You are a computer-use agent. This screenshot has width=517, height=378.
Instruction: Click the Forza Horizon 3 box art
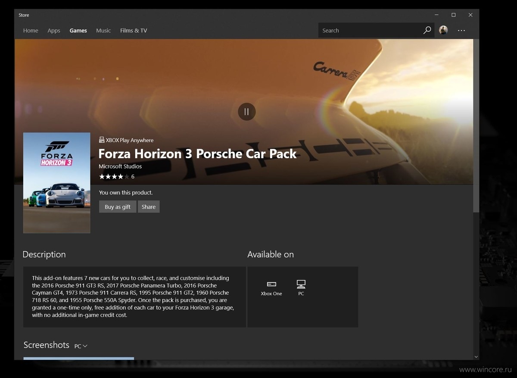[57, 183]
